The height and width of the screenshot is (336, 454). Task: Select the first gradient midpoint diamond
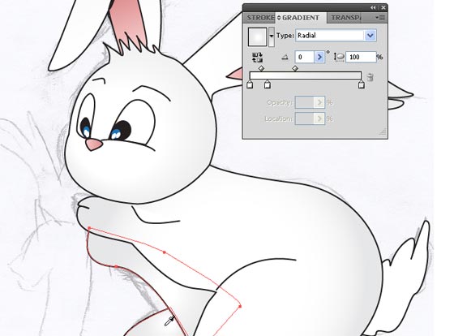click(x=261, y=68)
